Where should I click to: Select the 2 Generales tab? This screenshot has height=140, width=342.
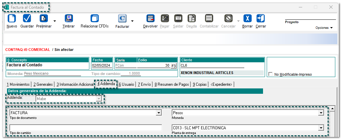pos(43,84)
